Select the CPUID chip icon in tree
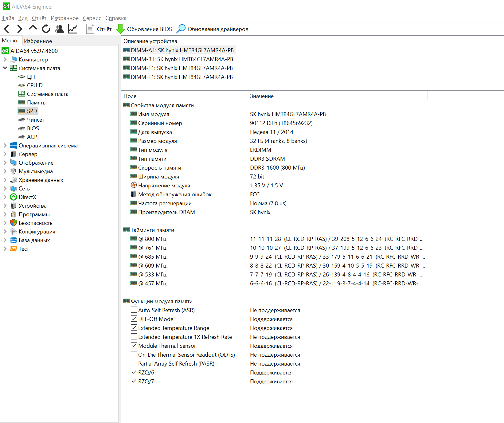This screenshot has width=504, height=423. [x=21, y=85]
